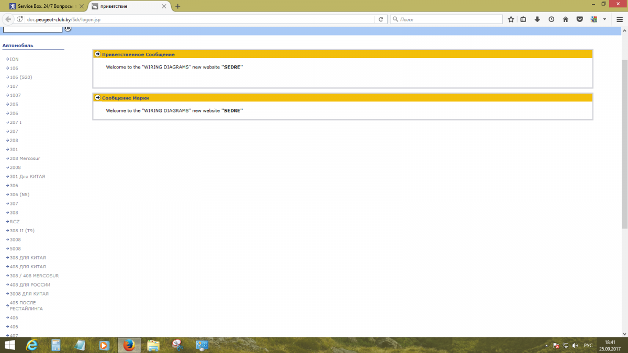
Task: Click the site information icon in address bar
Action: pyautogui.click(x=20, y=19)
